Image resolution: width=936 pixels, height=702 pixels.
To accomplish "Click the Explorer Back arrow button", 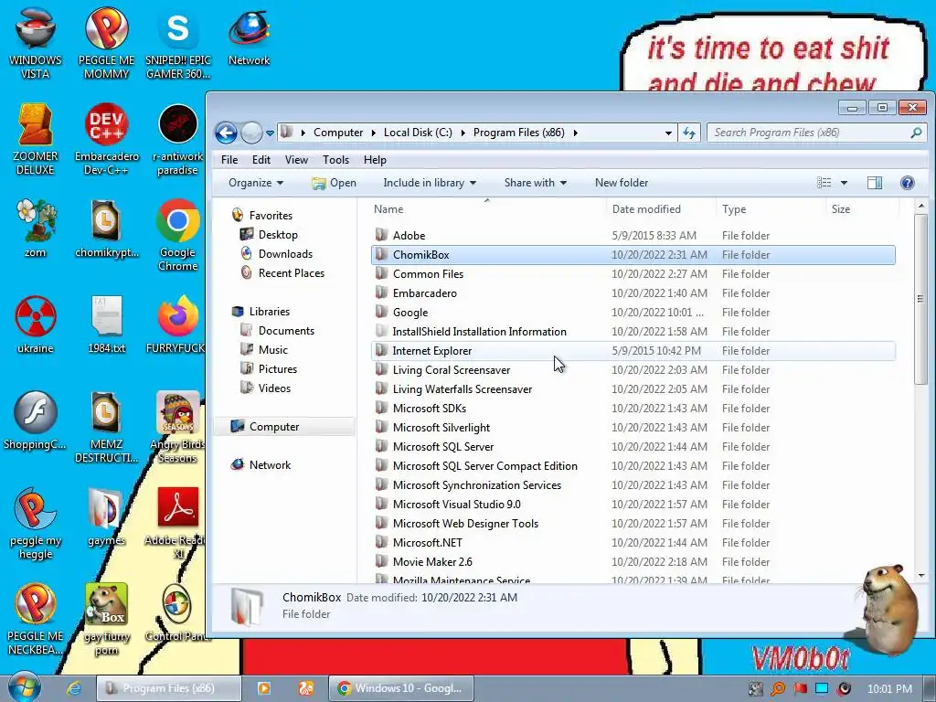I will tap(227, 133).
